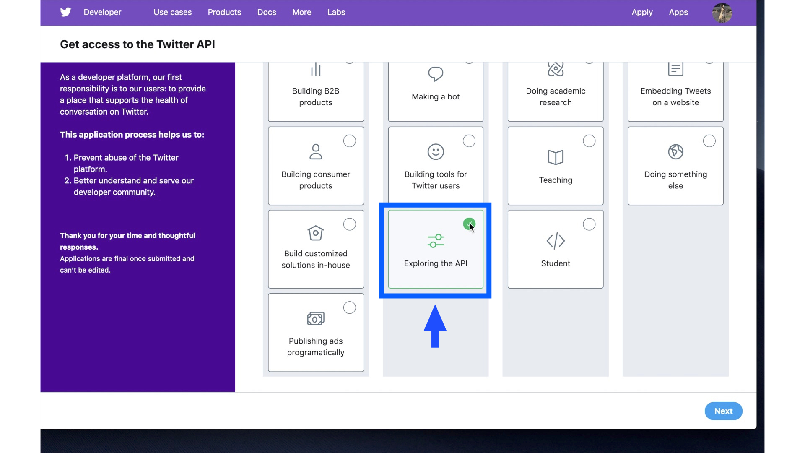Choose the Doing academic research label
This screenshot has height=453, width=805.
coord(556,96)
